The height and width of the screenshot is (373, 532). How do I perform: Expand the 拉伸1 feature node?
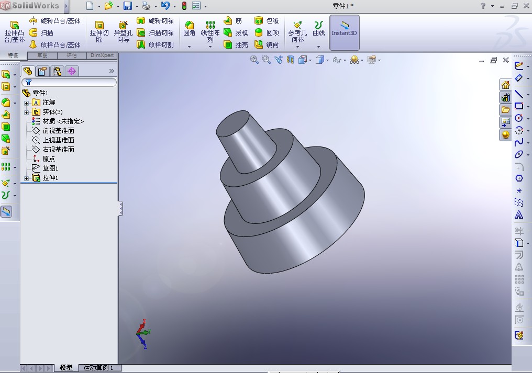point(27,178)
